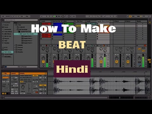The image size is (152, 114).
Task: Click the transport Stop button
Action: coord(57,16)
